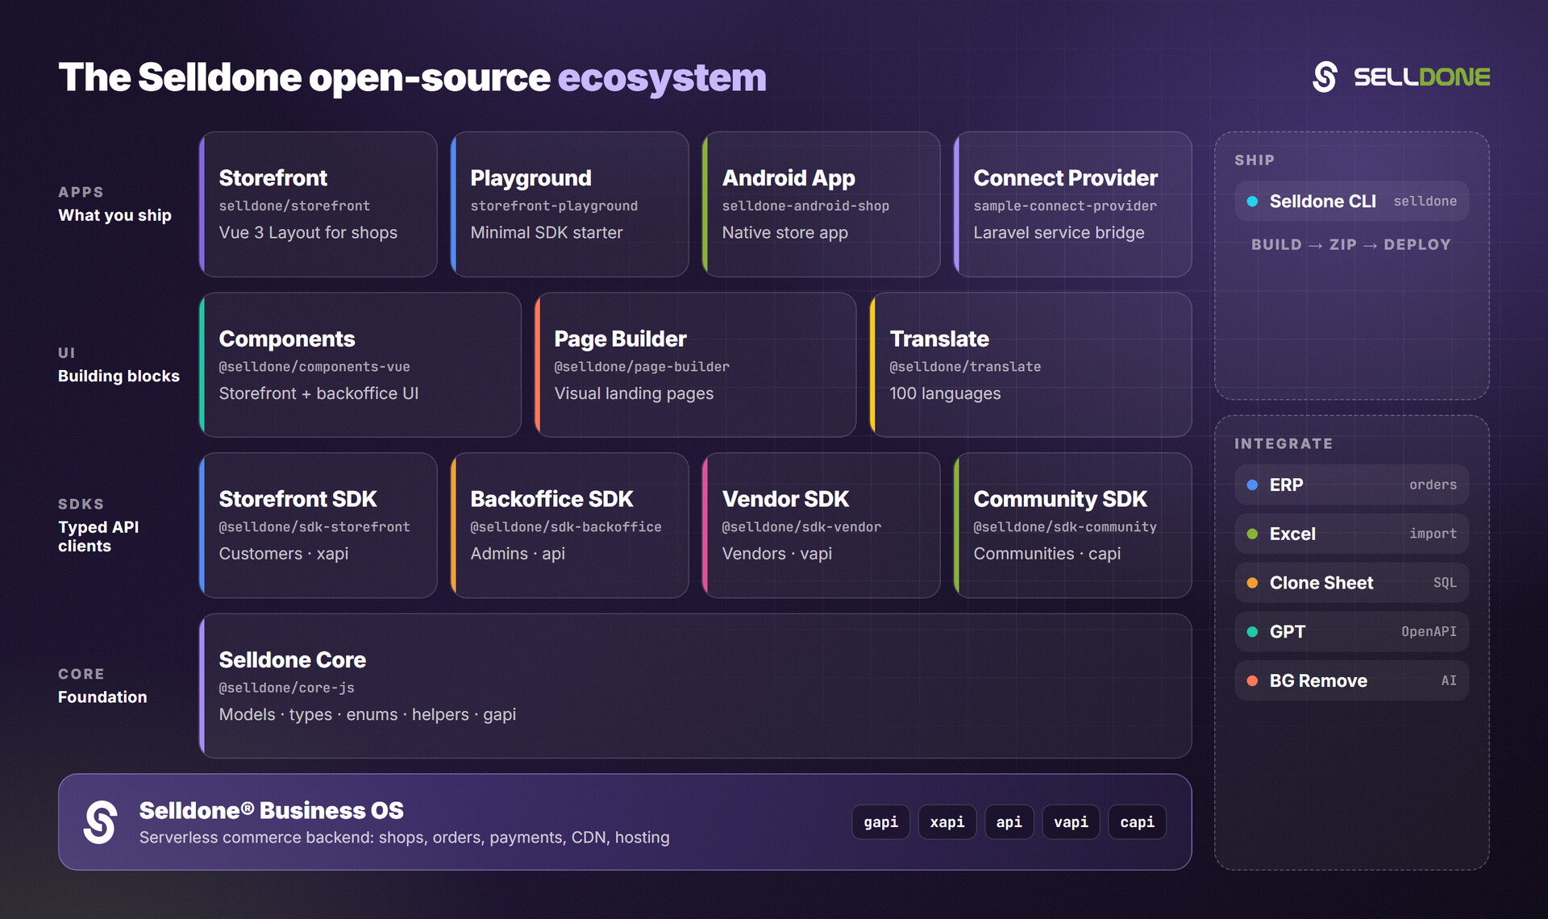The width and height of the screenshot is (1548, 919).
Task: Click the cyan dot beside Selldone CLI
Action: coord(1252,202)
